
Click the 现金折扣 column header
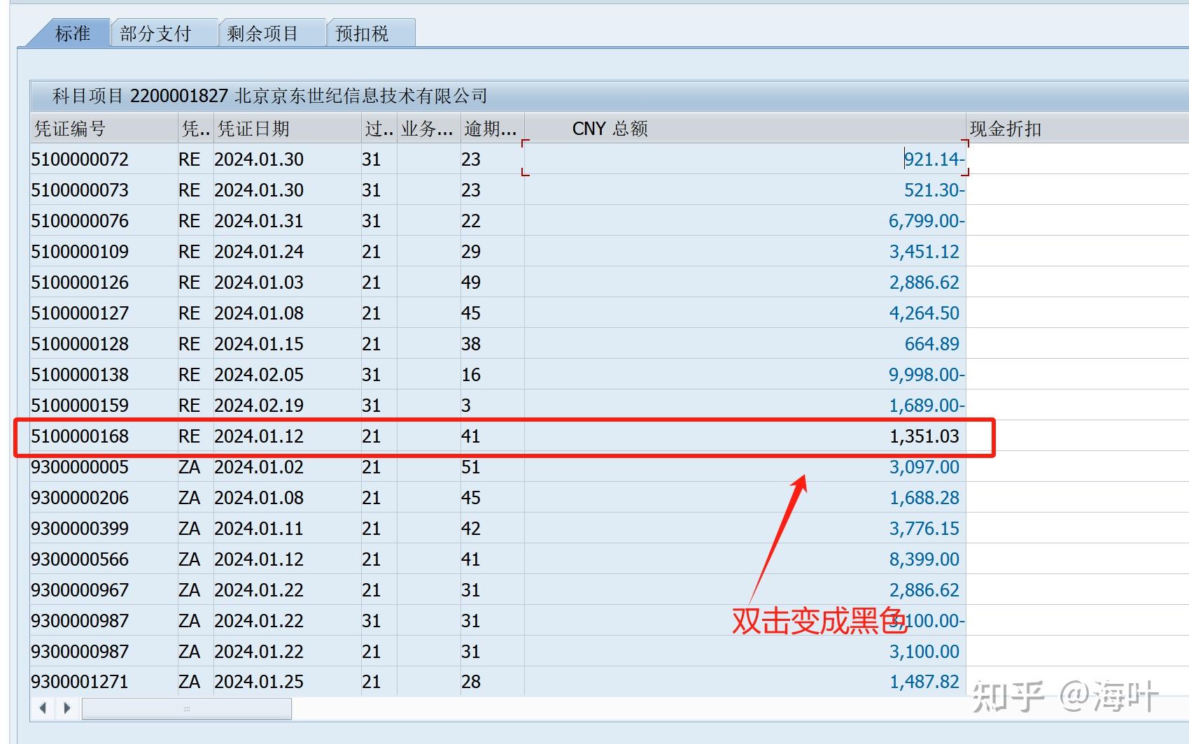coord(1003,128)
